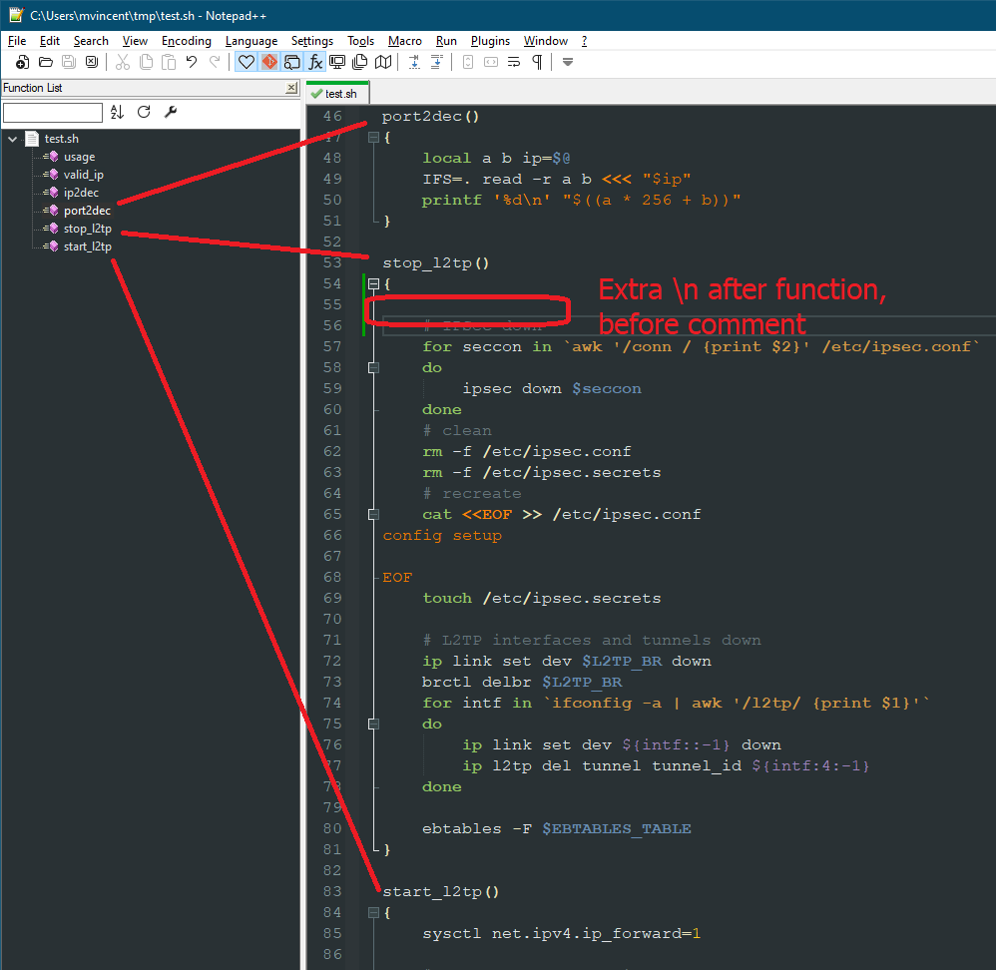This screenshot has width=996, height=970.
Task: Open function list preferences wrench icon
Action: pos(171,113)
